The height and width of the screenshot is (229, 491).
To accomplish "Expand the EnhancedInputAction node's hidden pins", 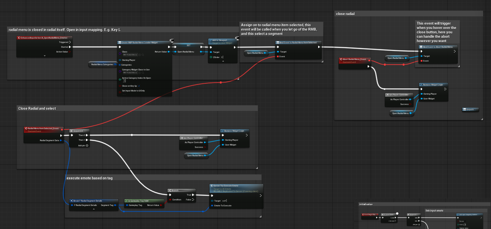I will coord(44,56).
